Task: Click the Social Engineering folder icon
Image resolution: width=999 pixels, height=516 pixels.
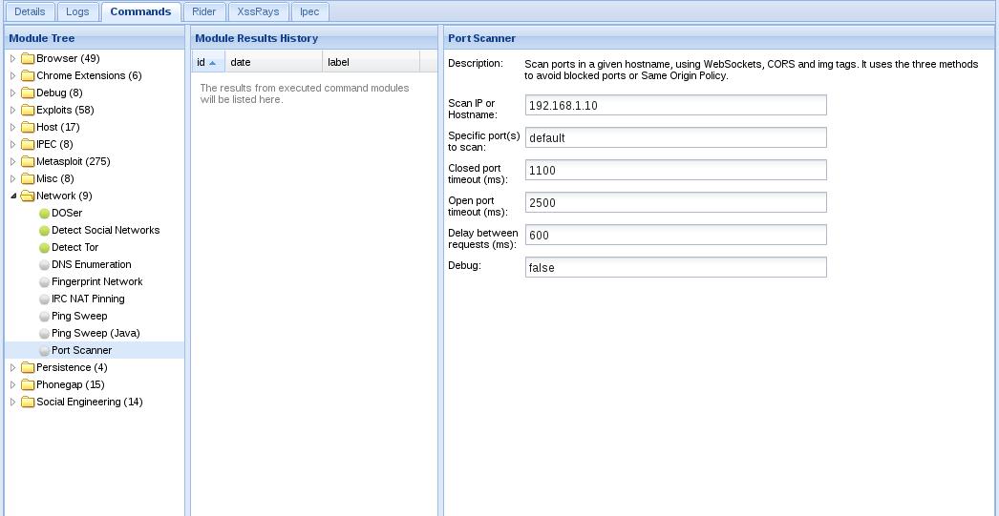Action: point(28,402)
